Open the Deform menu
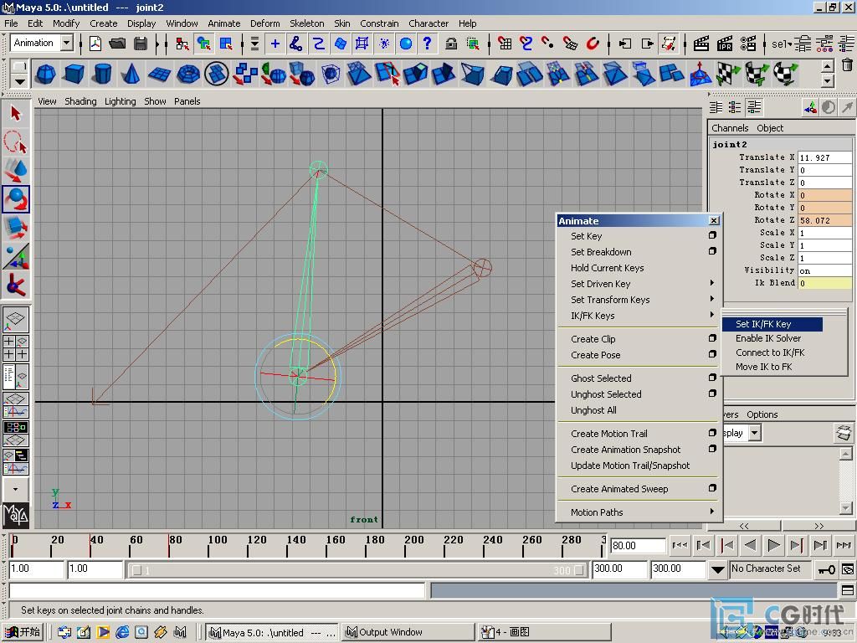This screenshot has width=857, height=643. pos(265,23)
